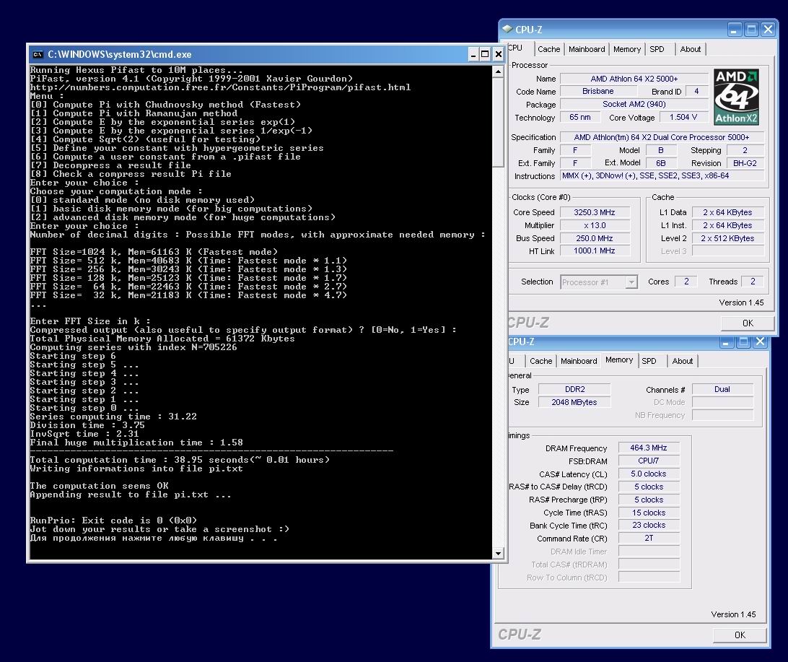
Task: Close the cmd.exe window
Action: (x=497, y=54)
